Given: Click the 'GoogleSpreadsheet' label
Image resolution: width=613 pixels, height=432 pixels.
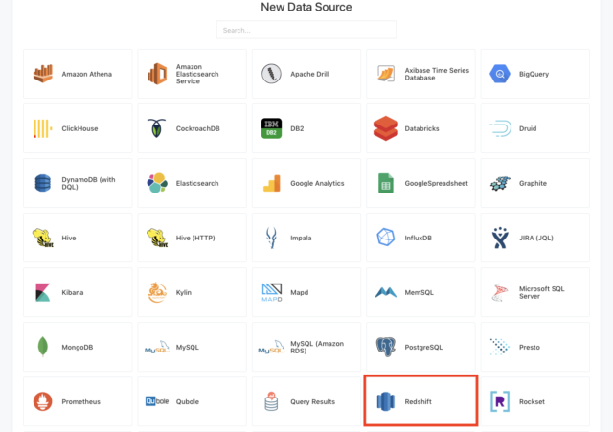Looking at the screenshot, I should 437,183.
